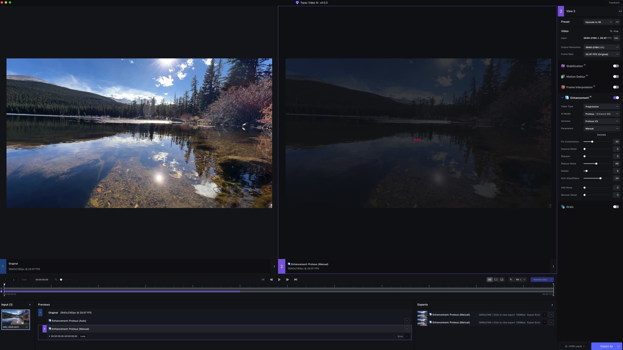
Task: Click the Crop button
Action: coord(614,31)
